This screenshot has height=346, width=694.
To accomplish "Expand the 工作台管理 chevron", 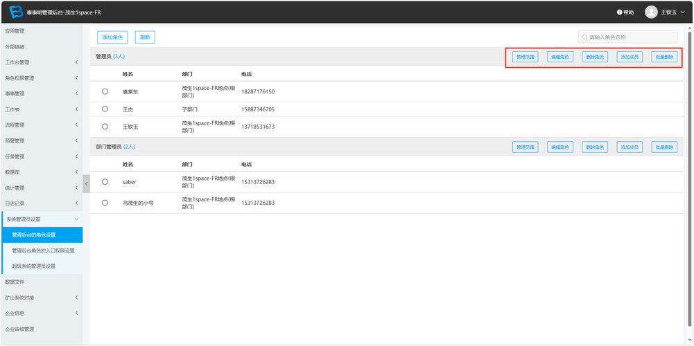I will tap(76, 62).
